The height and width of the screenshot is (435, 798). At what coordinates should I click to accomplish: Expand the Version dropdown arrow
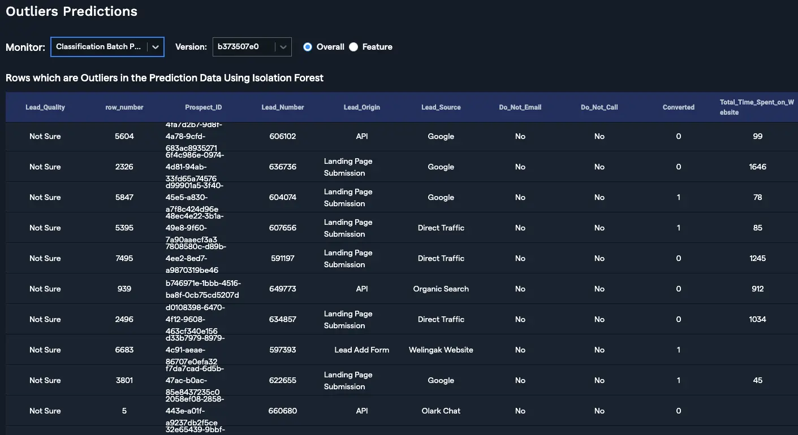coord(283,47)
